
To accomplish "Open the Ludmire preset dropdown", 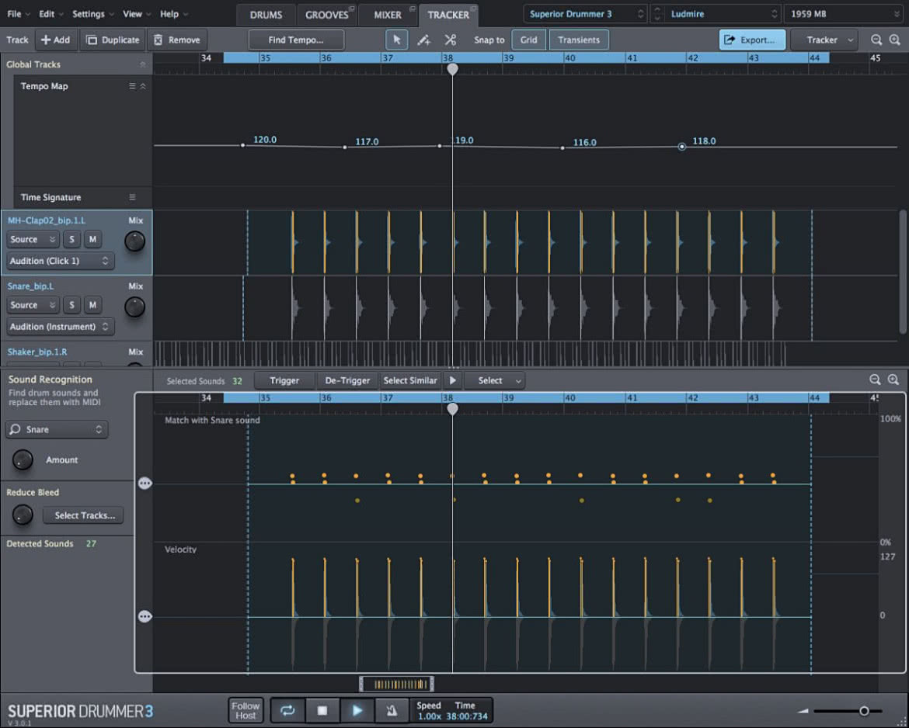I will (x=723, y=14).
